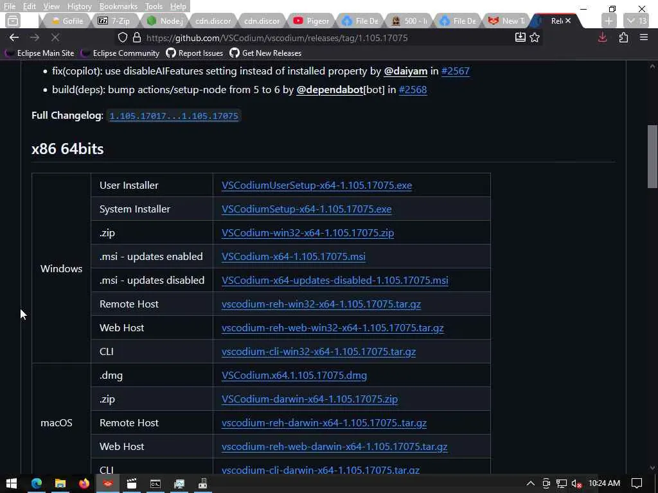Download VSCodium-win32-x64-1.105.17075.zip

[x=308, y=232]
